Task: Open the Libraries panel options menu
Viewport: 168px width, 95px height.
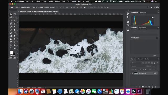Action: click(x=158, y=27)
